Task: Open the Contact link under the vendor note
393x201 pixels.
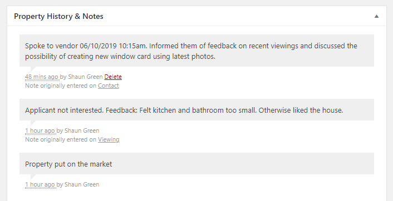Action: click(x=109, y=86)
